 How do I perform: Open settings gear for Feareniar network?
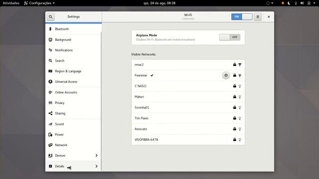226,76
